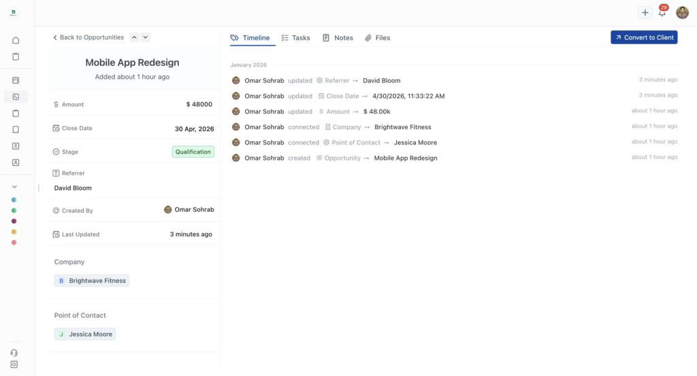
Task: Go to previous opportunity with up chevron
Action: [134, 37]
